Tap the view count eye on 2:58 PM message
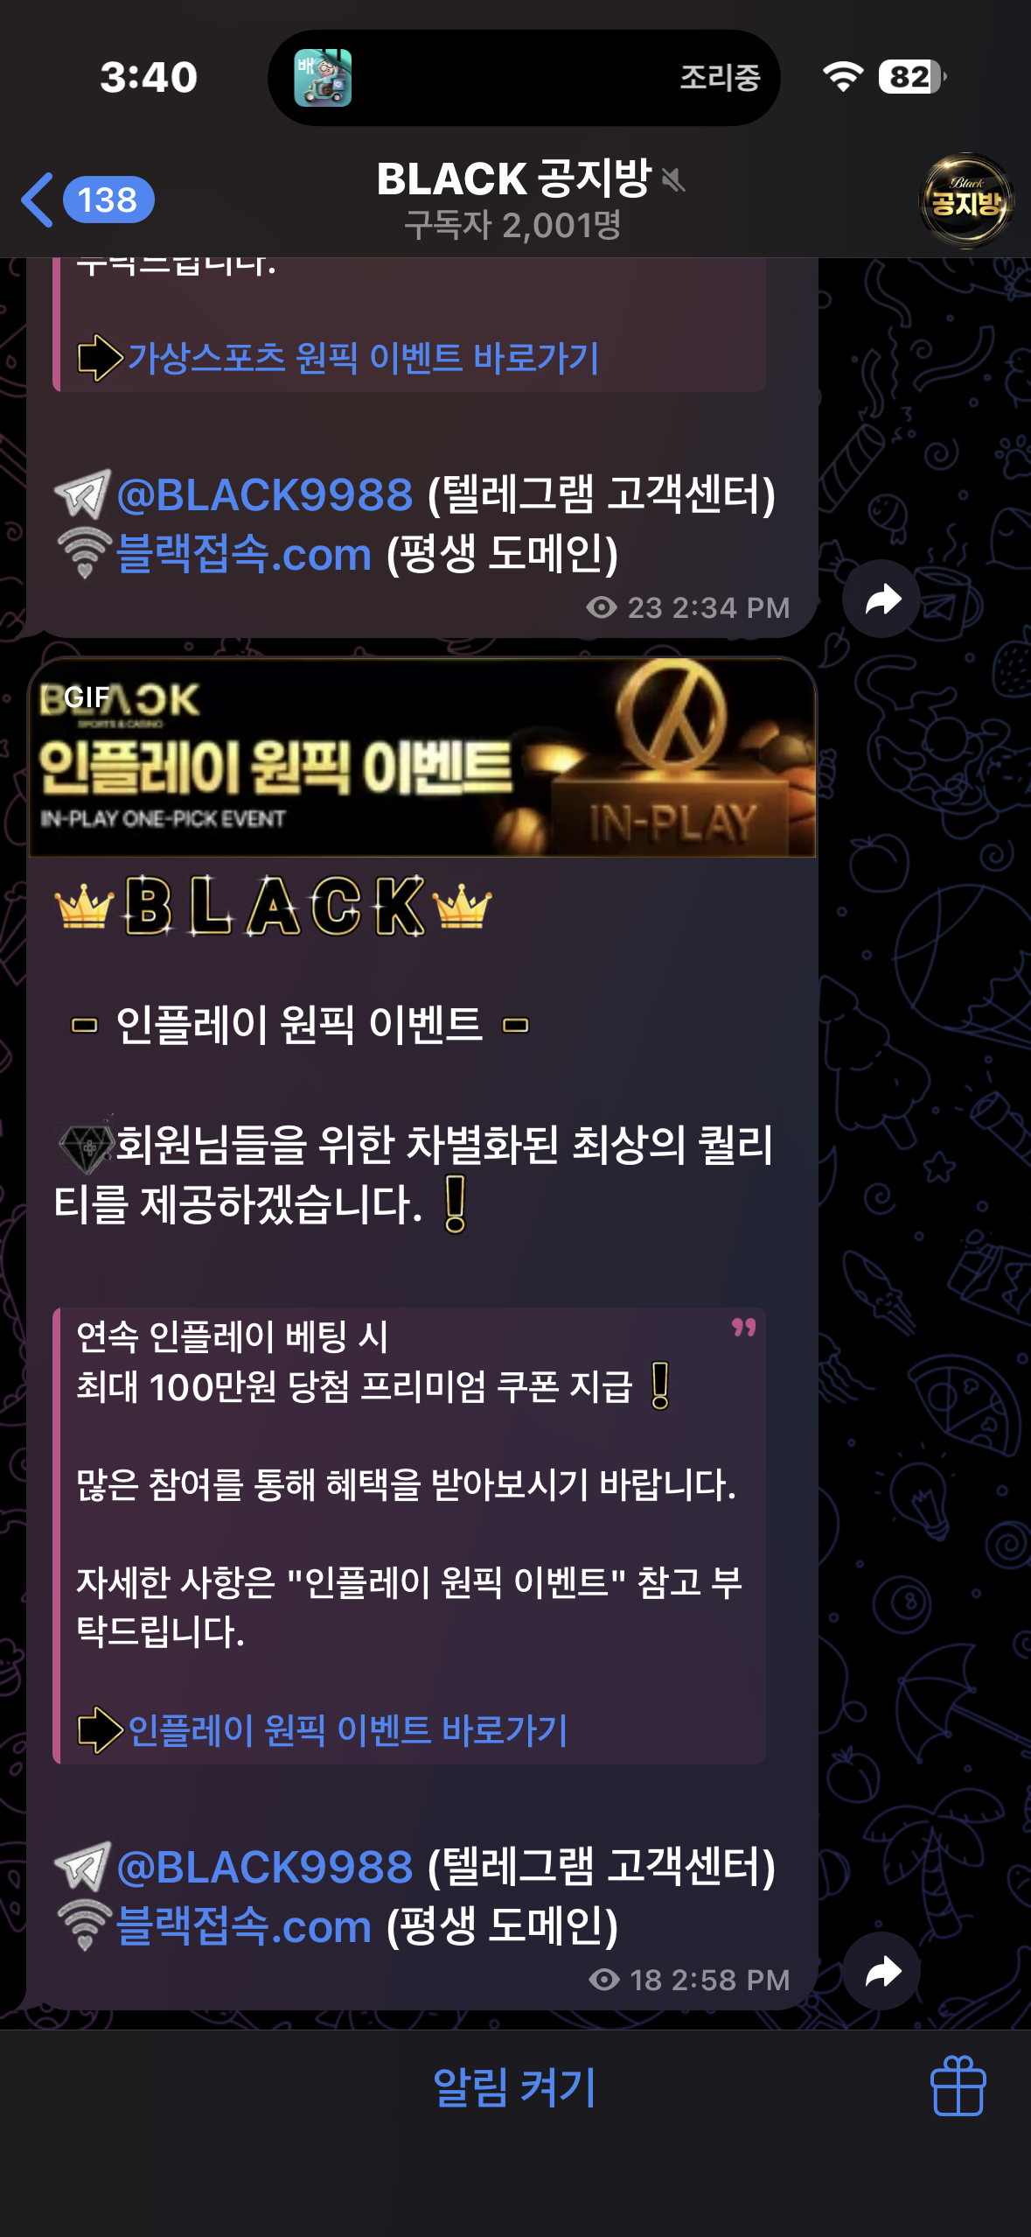The image size is (1031, 2237). point(604,1980)
